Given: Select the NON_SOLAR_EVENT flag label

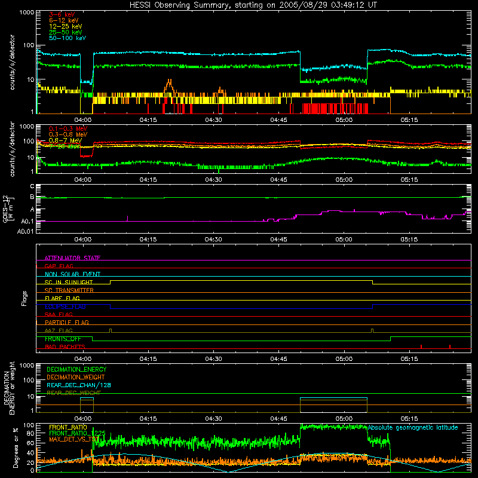Looking at the screenshot, I should tap(72, 274).
